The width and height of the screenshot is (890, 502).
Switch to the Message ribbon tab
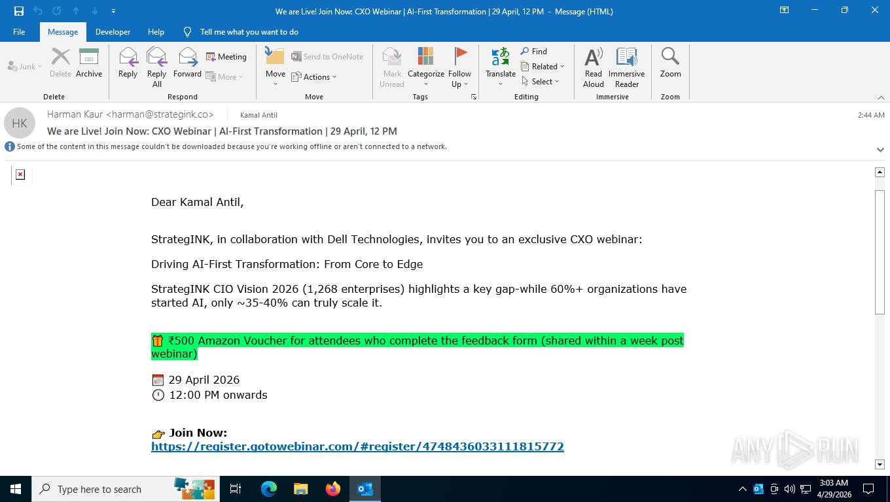pos(63,32)
